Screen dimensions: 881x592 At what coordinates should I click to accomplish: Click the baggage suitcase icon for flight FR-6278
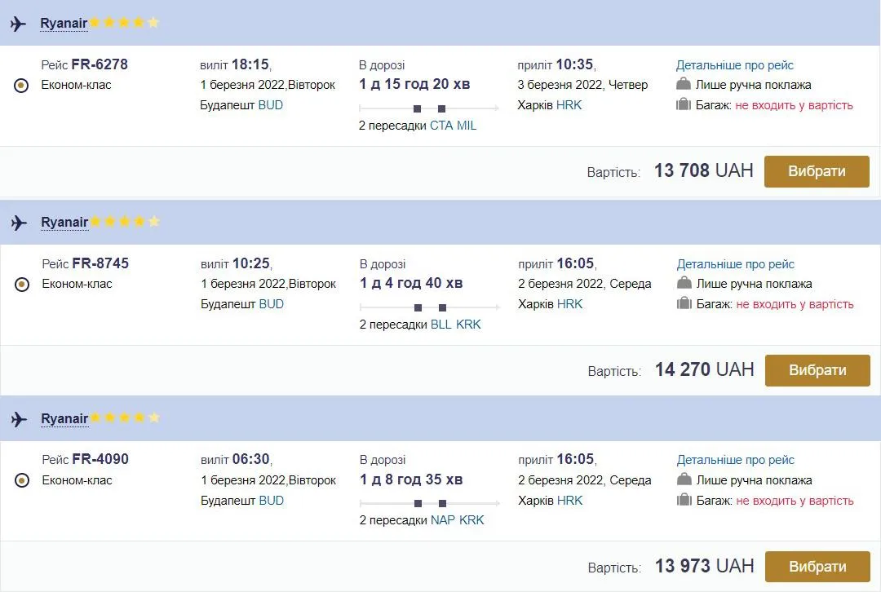[x=684, y=104]
